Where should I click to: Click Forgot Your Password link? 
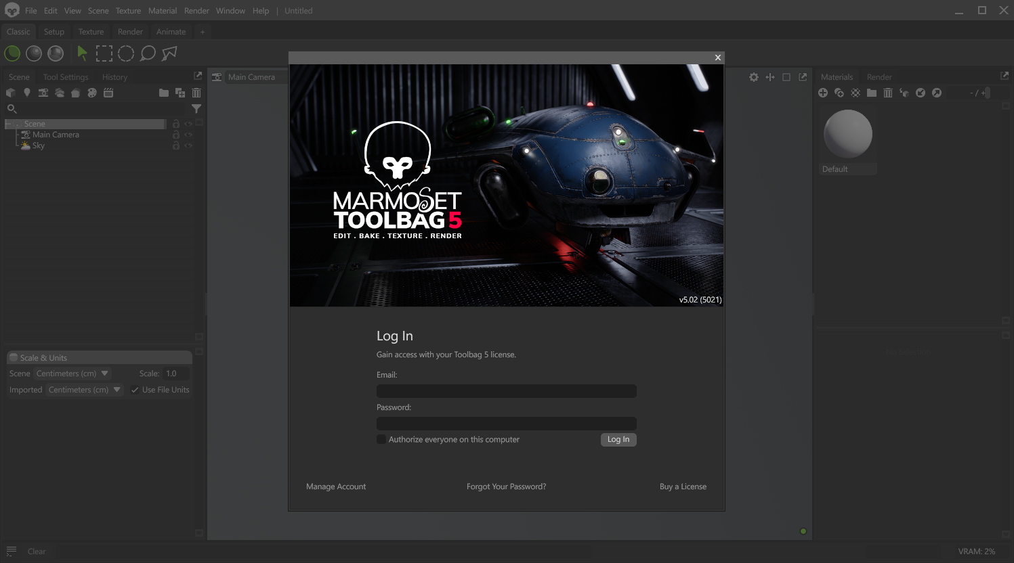[x=506, y=487]
